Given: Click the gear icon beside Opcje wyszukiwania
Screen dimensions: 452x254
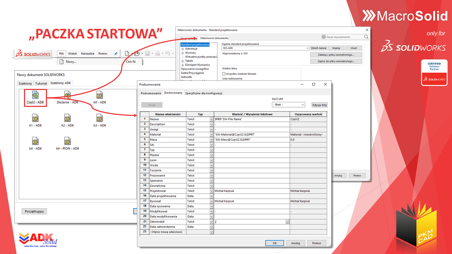Looking at the screenshot, I should click(x=323, y=37).
